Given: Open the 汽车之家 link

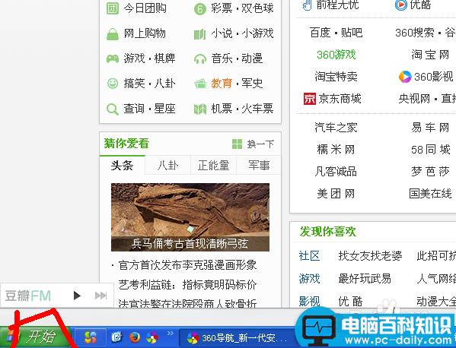Looking at the screenshot, I should coord(336,128).
